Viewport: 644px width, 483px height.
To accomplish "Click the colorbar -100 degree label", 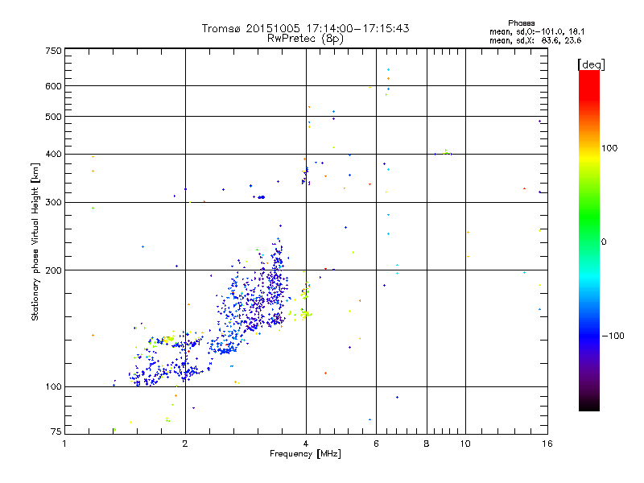I will pos(613,336).
